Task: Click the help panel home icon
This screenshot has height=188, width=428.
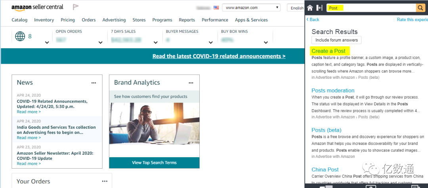Action: click(x=310, y=8)
